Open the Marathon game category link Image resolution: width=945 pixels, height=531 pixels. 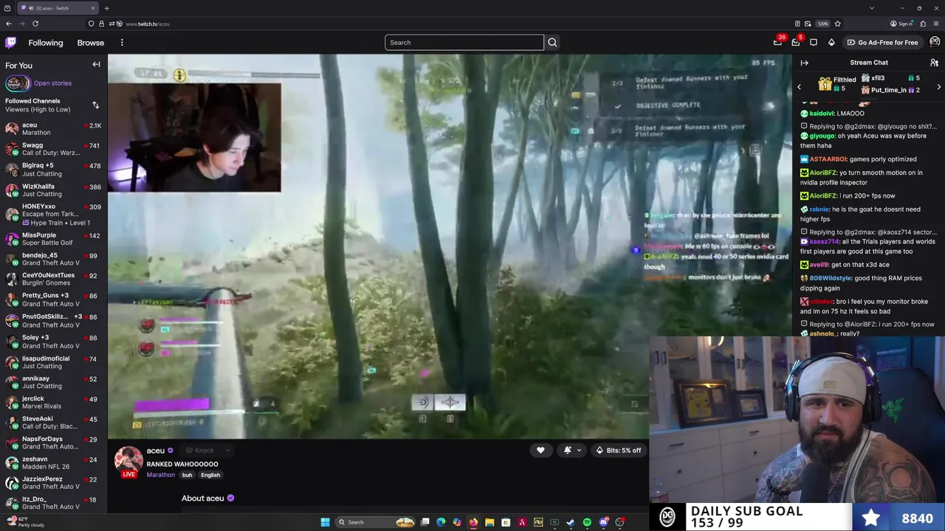point(160,475)
